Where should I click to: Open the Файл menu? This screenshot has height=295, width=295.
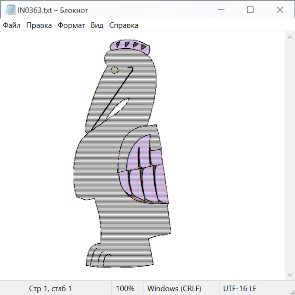click(x=11, y=26)
